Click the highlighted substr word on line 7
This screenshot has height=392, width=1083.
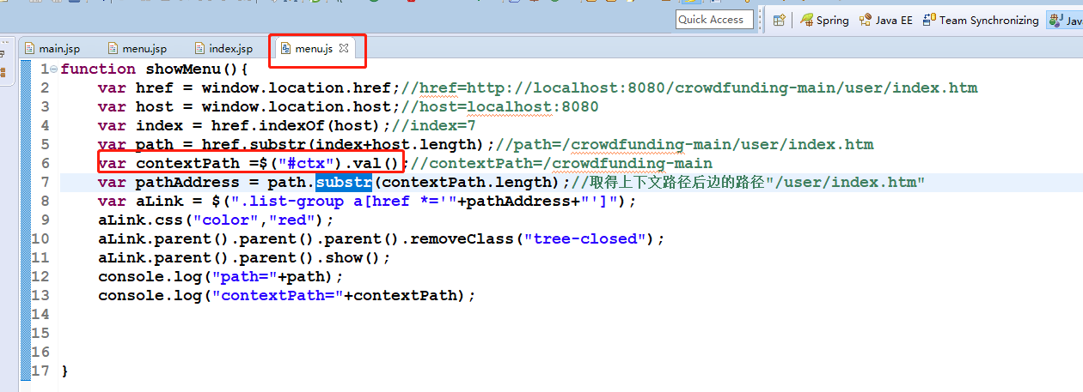pos(343,182)
